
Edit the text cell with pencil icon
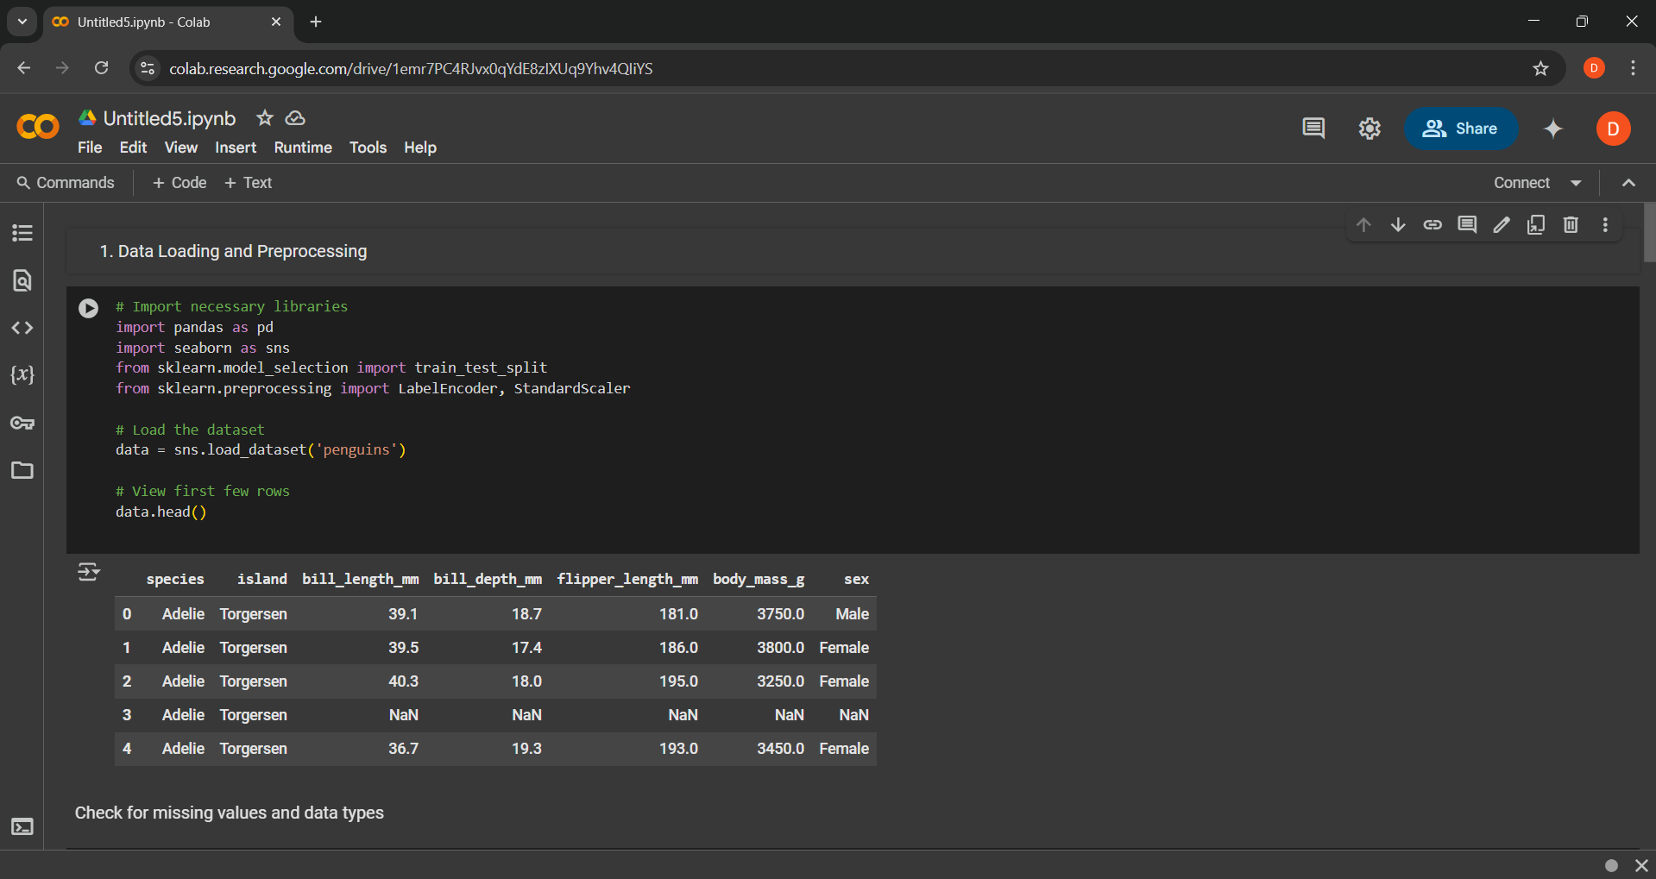(x=1502, y=225)
